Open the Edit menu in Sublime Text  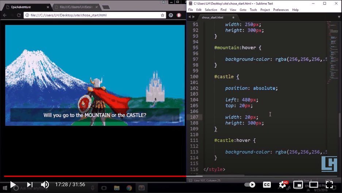pos(199,10)
